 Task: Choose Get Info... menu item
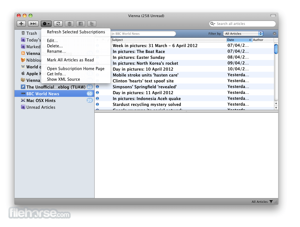click(x=76, y=74)
